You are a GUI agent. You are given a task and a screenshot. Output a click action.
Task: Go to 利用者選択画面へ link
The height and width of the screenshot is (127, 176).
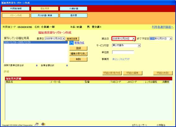coord(163,27)
